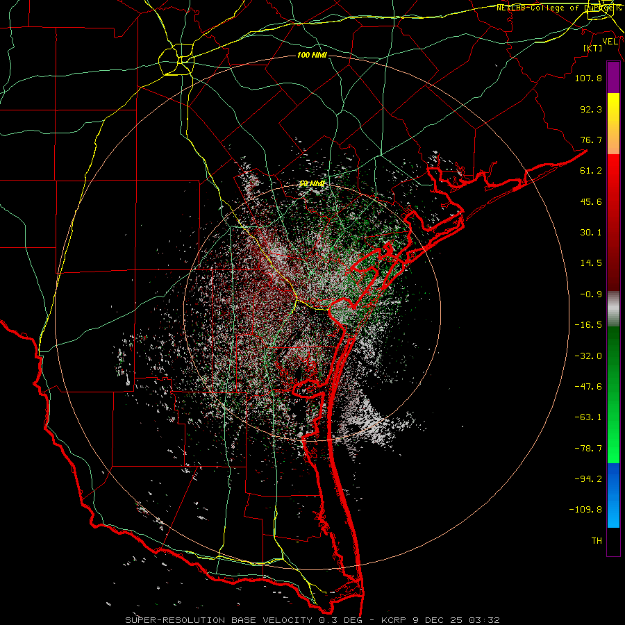Click the VEL legend title

coord(610,42)
